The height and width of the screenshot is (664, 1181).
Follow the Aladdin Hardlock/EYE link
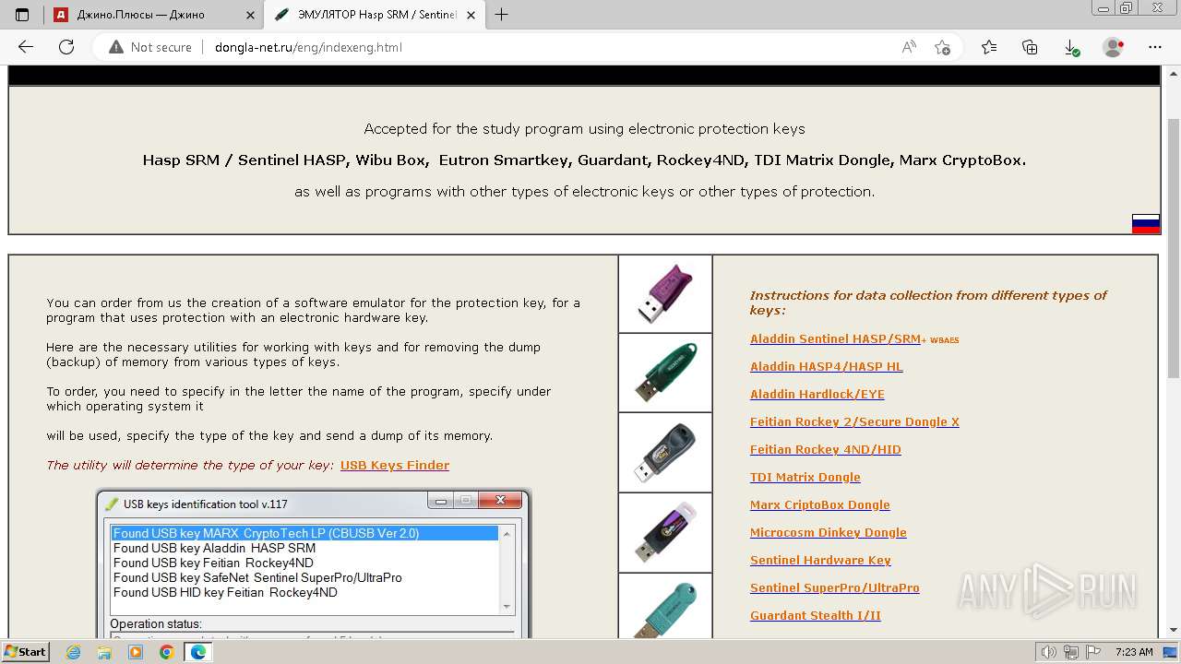(x=817, y=394)
